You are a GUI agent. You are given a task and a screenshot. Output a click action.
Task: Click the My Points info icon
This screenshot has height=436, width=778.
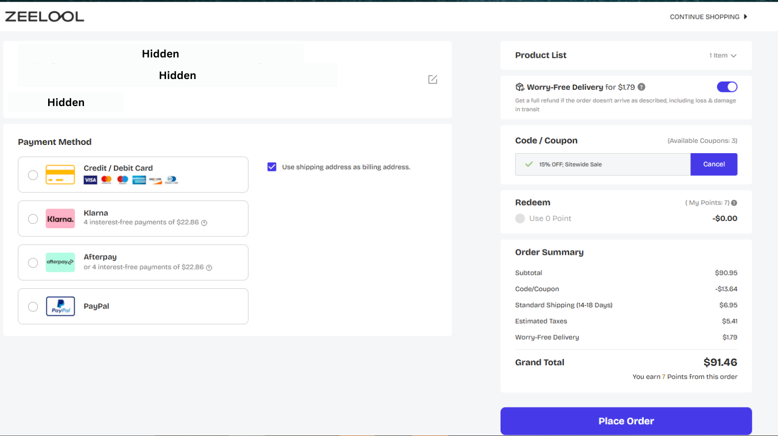point(734,203)
